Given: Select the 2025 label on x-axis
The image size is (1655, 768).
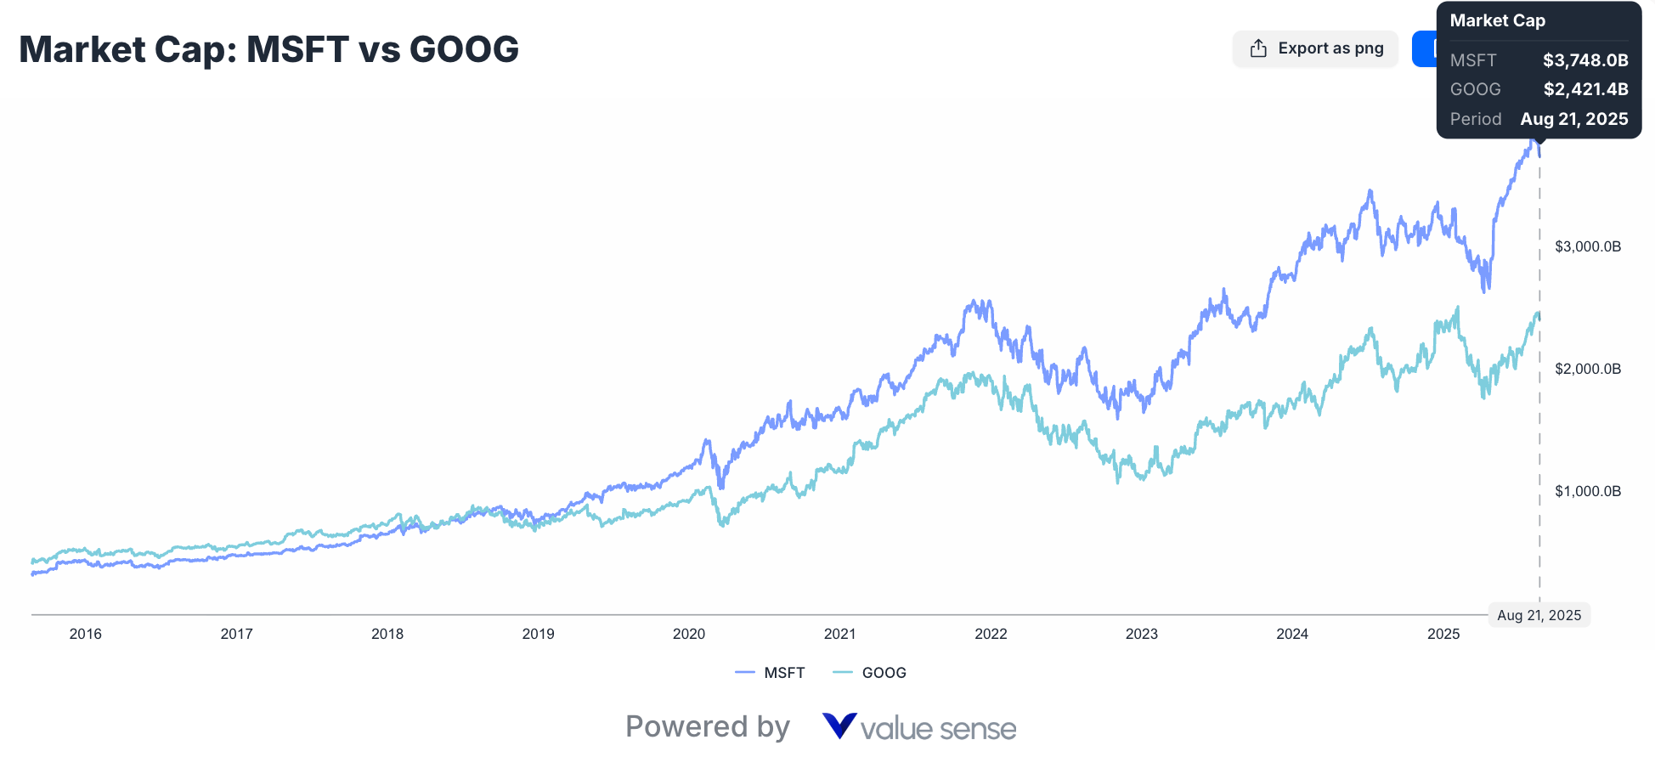Looking at the screenshot, I should point(1444,634).
